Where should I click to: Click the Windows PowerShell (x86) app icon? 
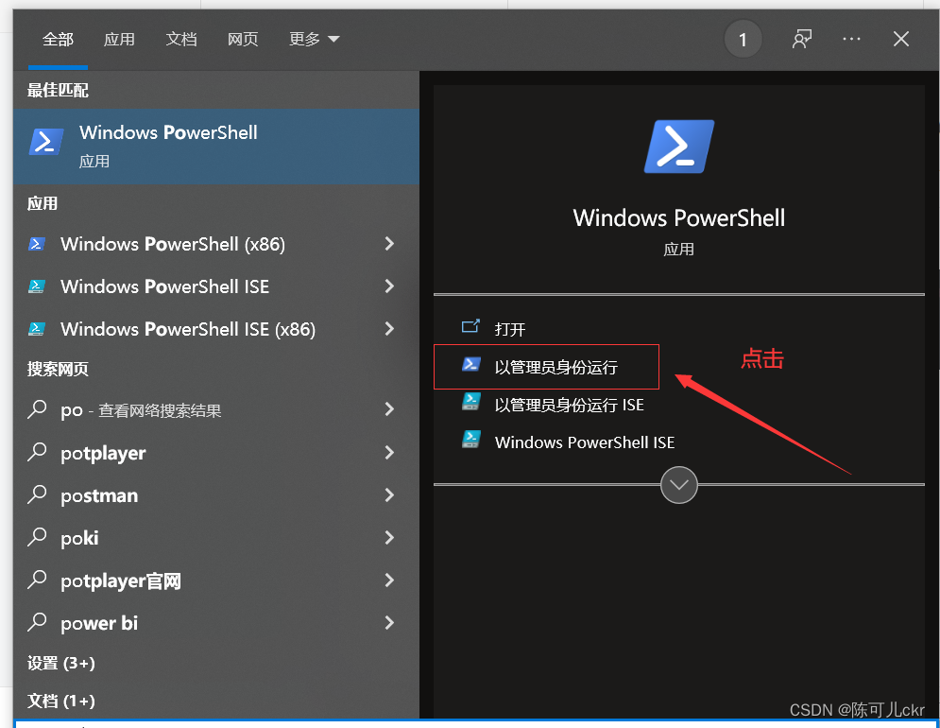coord(36,244)
